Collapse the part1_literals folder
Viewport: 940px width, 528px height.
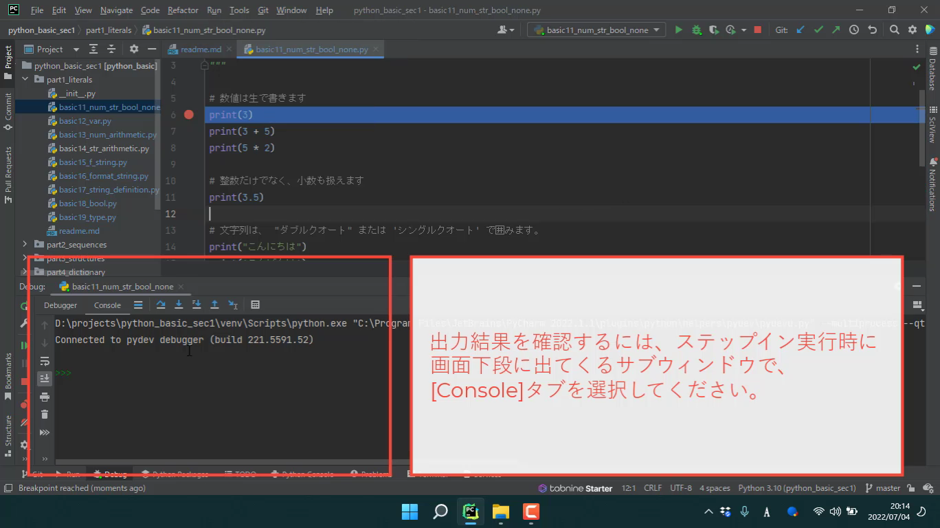25,80
